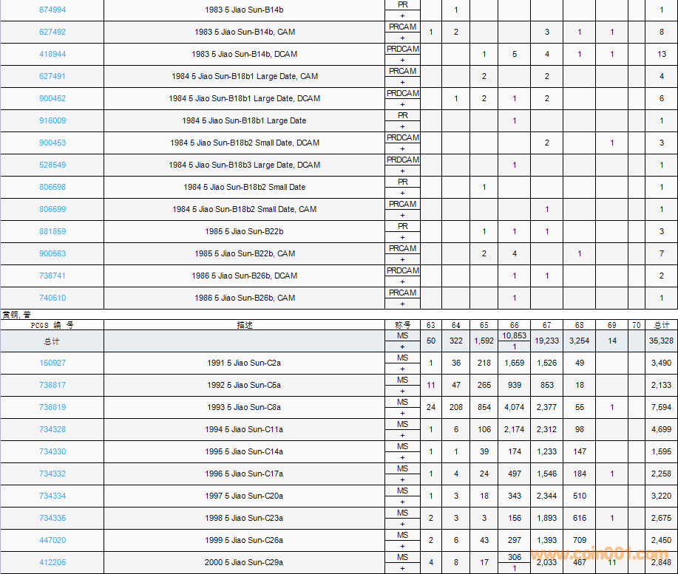The image size is (678, 574).
Task: Select PCGS link 900452
Action: pyautogui.click(x=52, y=98)
